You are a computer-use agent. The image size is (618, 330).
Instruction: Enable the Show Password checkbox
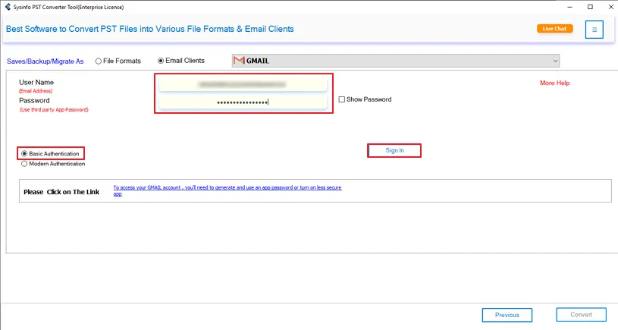tap(342, 99)
